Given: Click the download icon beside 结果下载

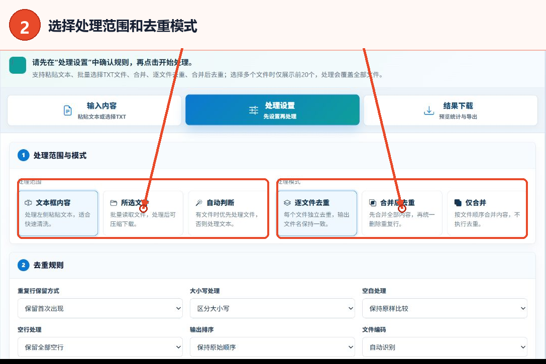Looking at the screenshot, I should 429,110.
